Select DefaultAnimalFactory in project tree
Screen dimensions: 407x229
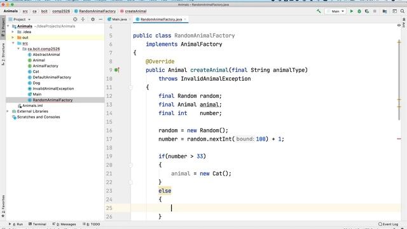point(50,78)
